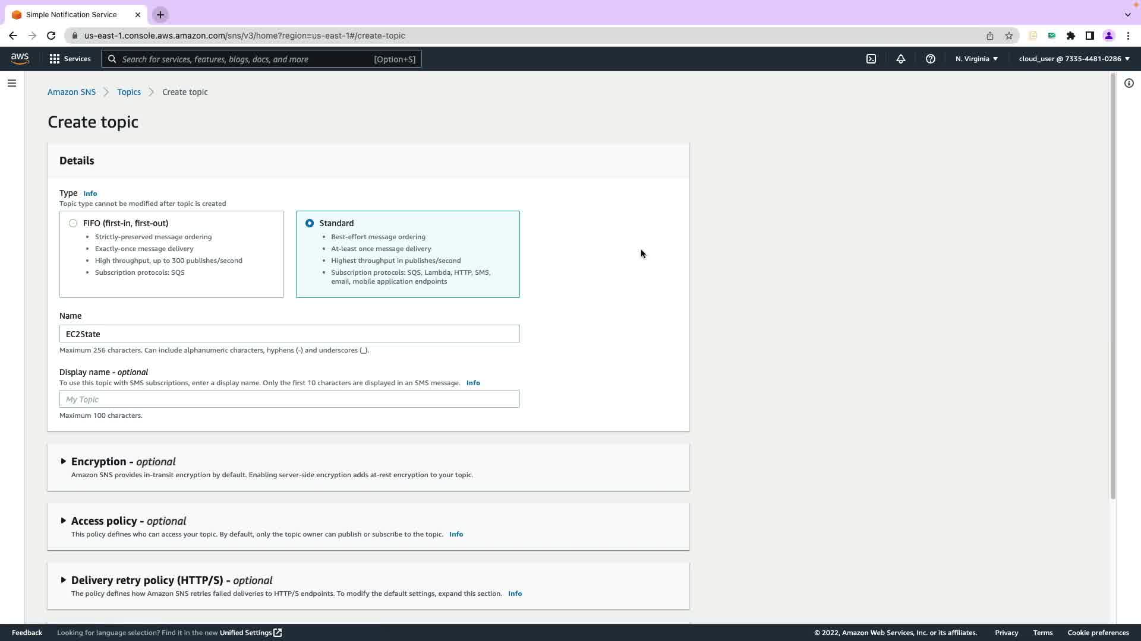
Task: Go to Topics breadcrumb link
Action: tap(129, 92)
